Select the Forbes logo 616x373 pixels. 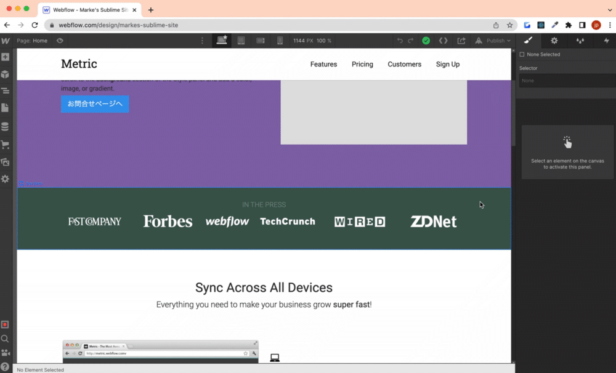[168, 222]
